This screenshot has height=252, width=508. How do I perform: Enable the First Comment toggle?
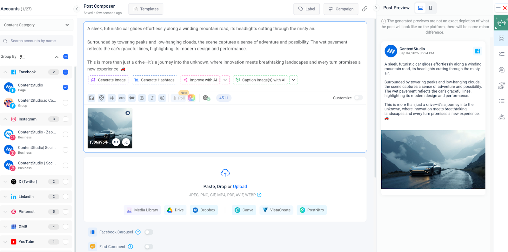tap(149, 247)
